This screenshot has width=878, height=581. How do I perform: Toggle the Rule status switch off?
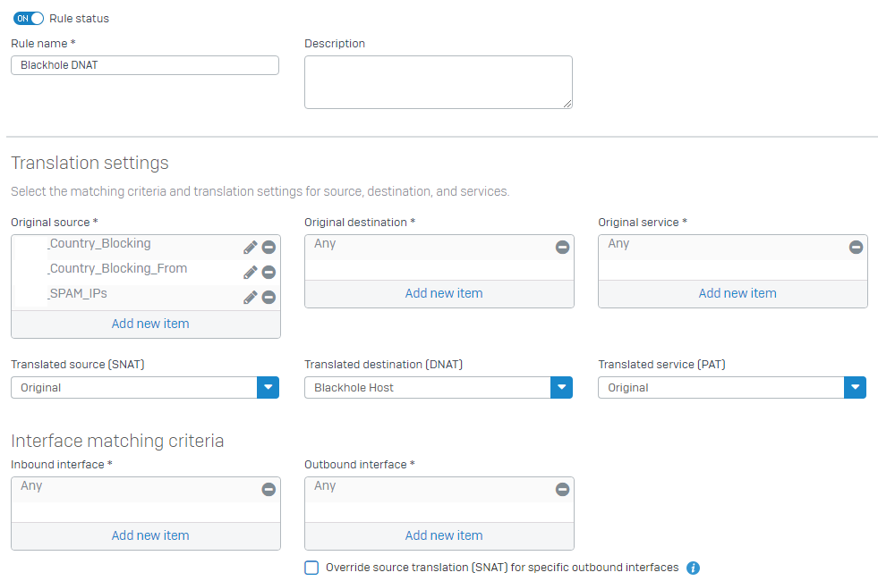click(x=29, y=19)
